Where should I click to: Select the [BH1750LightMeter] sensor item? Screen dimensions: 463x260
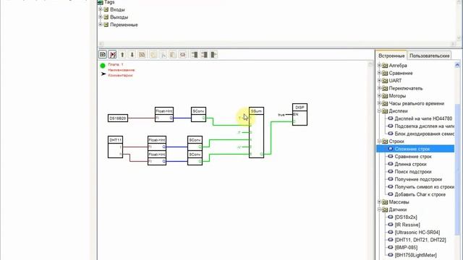[415, 255]
